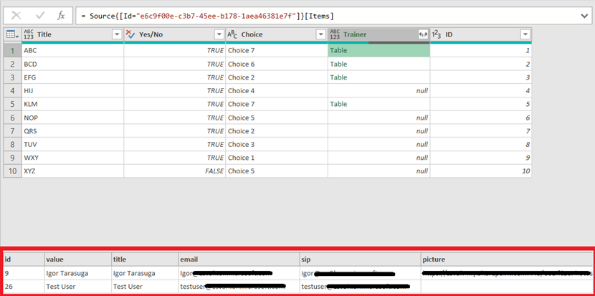Click the QRS title cell
Viewport: 595px width, 296px height.
click(x=73, y=131)
